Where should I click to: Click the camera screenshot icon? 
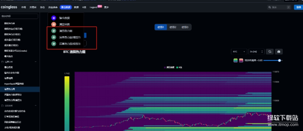pyautogui.click(x=279, y=52)
